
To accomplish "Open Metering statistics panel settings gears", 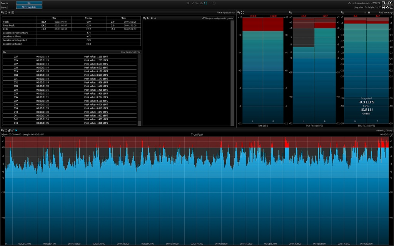I will (x=3, y=12).
